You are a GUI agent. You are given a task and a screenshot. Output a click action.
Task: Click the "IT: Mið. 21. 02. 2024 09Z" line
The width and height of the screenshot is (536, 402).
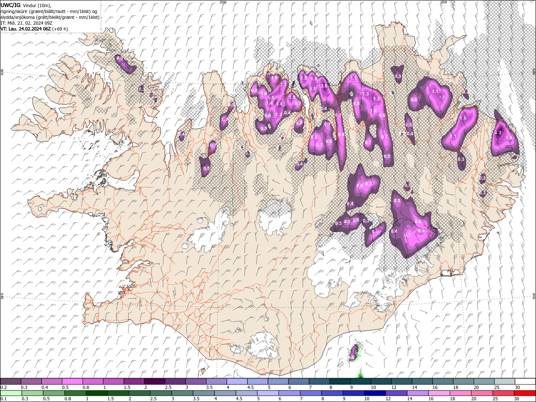point(26,23)
